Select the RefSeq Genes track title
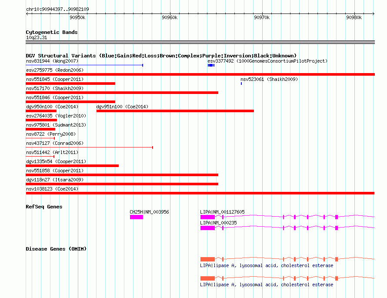Screen dimensions: 387x298 tap(44, 207)
